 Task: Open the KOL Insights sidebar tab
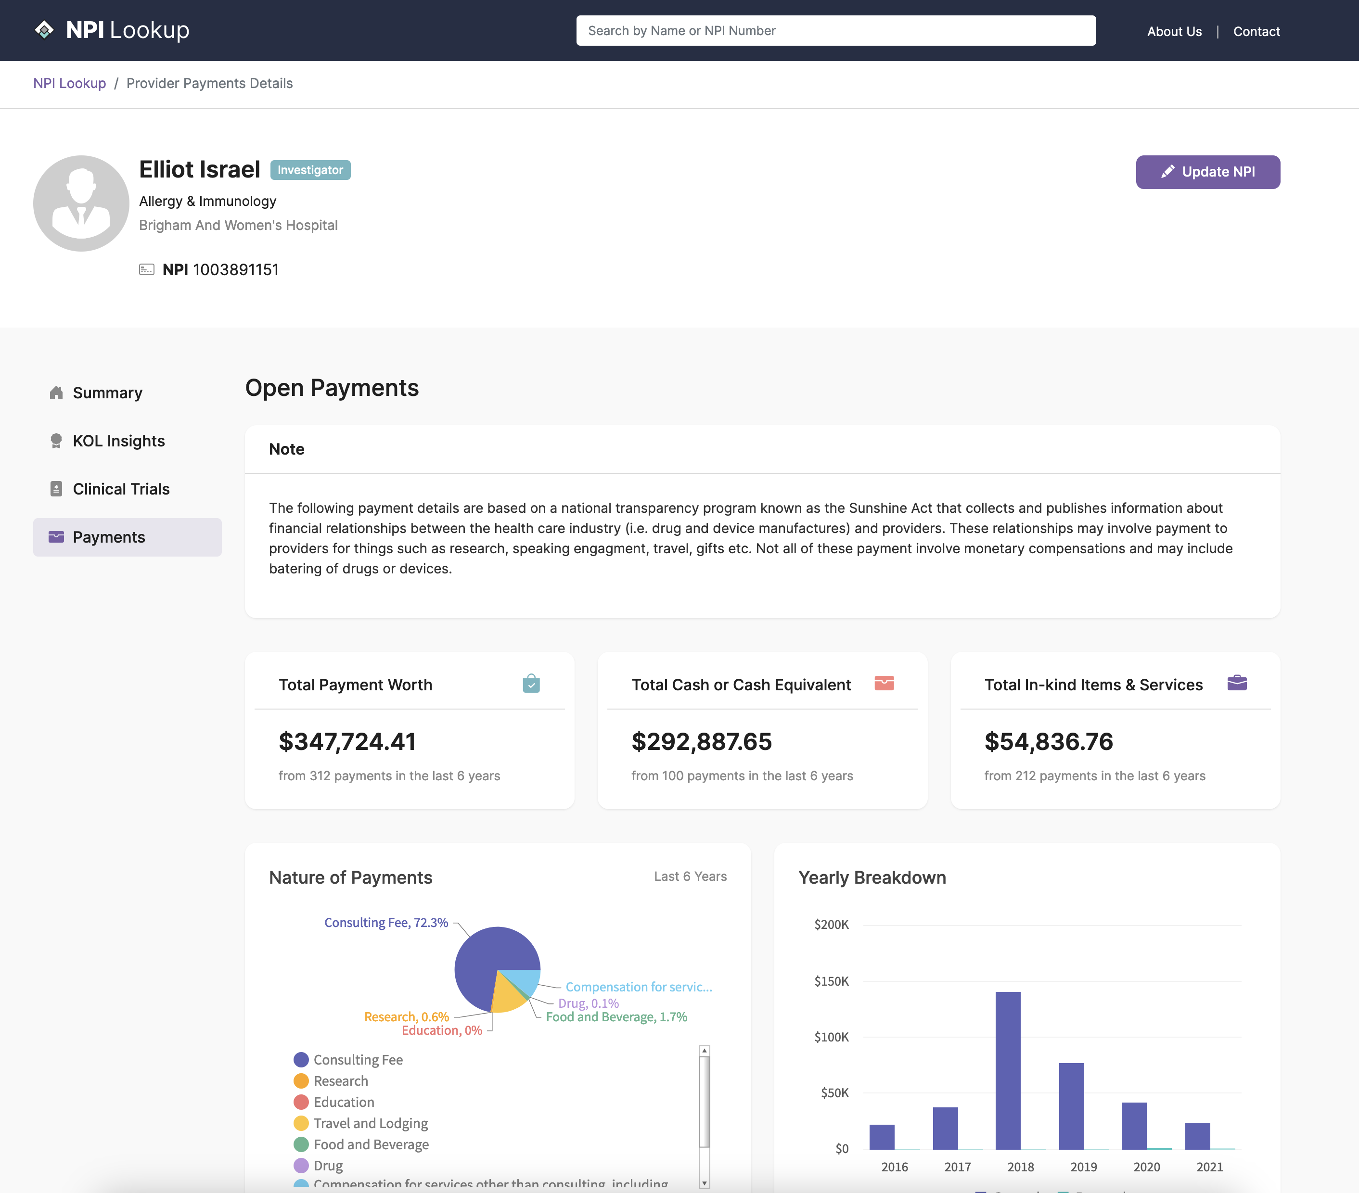[x=118, y=441]
